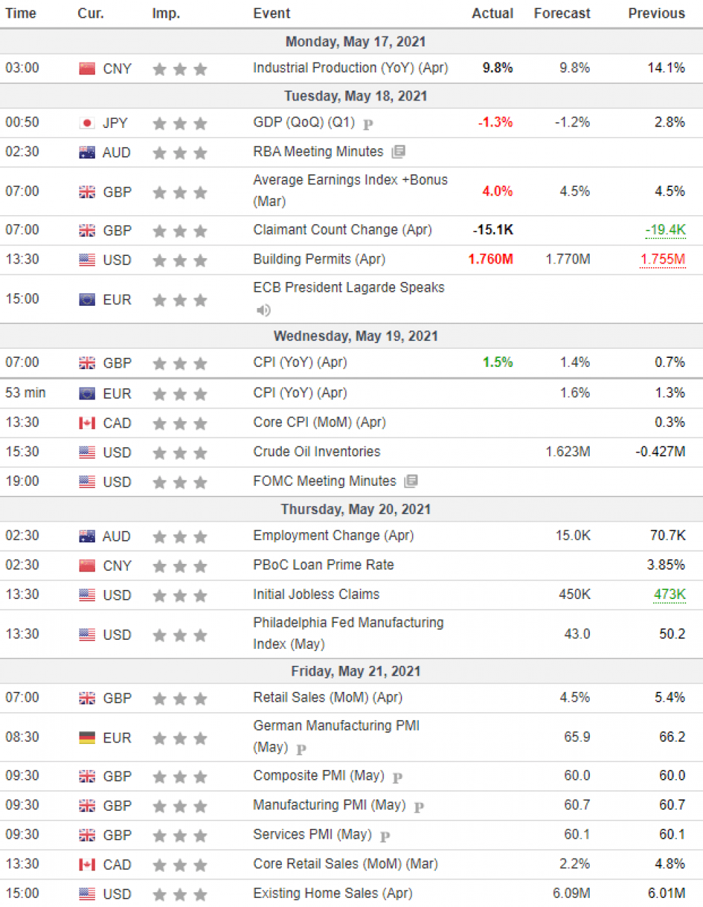This screenshot has width=703, height=907.
Task: Click the Actual column header
Action: 492,13
